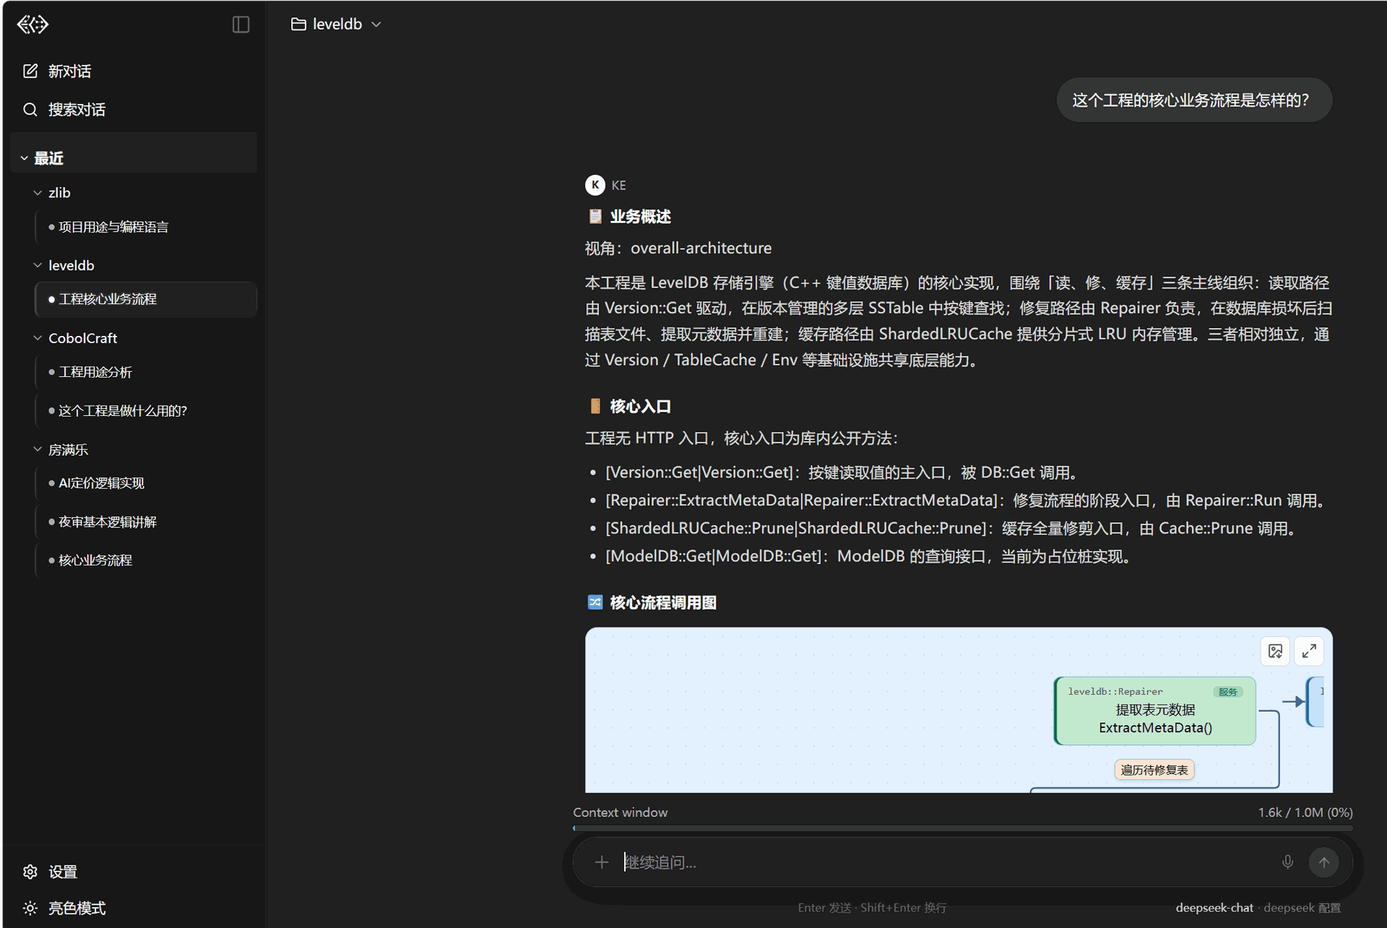Viewport: 1387px width, 928px height.
Task: Select the ExtractMetaData() diagram node
Action: pyautogui.click(x=1155, y=711)
